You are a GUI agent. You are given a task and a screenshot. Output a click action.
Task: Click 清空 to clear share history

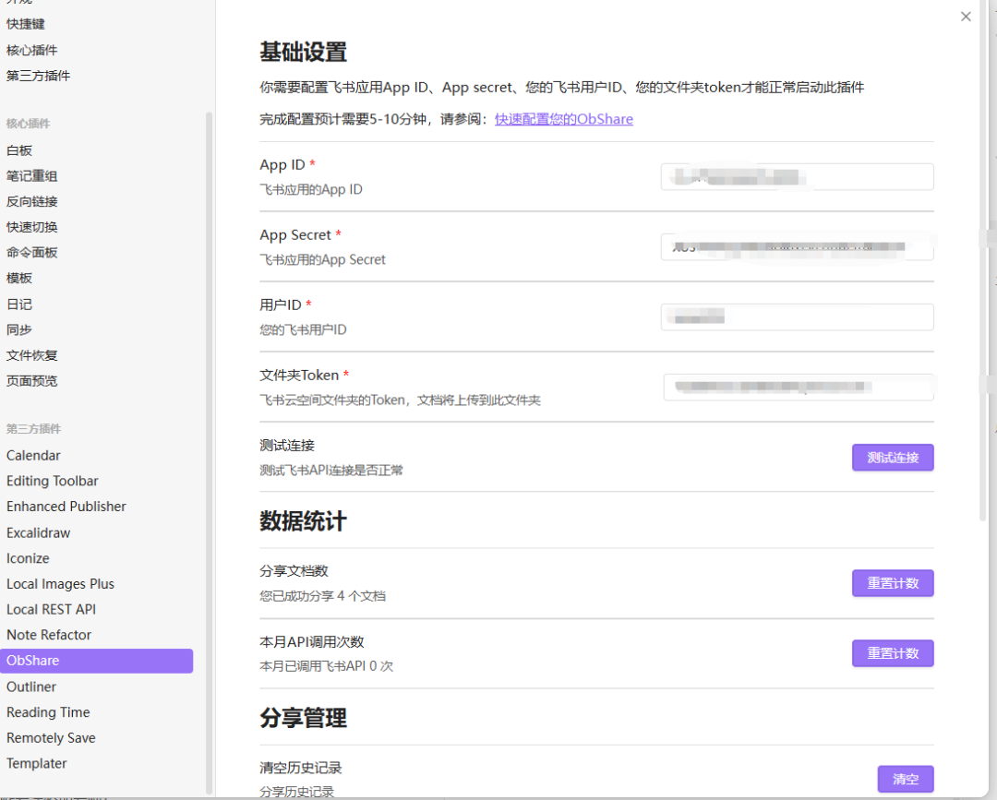pos(906,779)
